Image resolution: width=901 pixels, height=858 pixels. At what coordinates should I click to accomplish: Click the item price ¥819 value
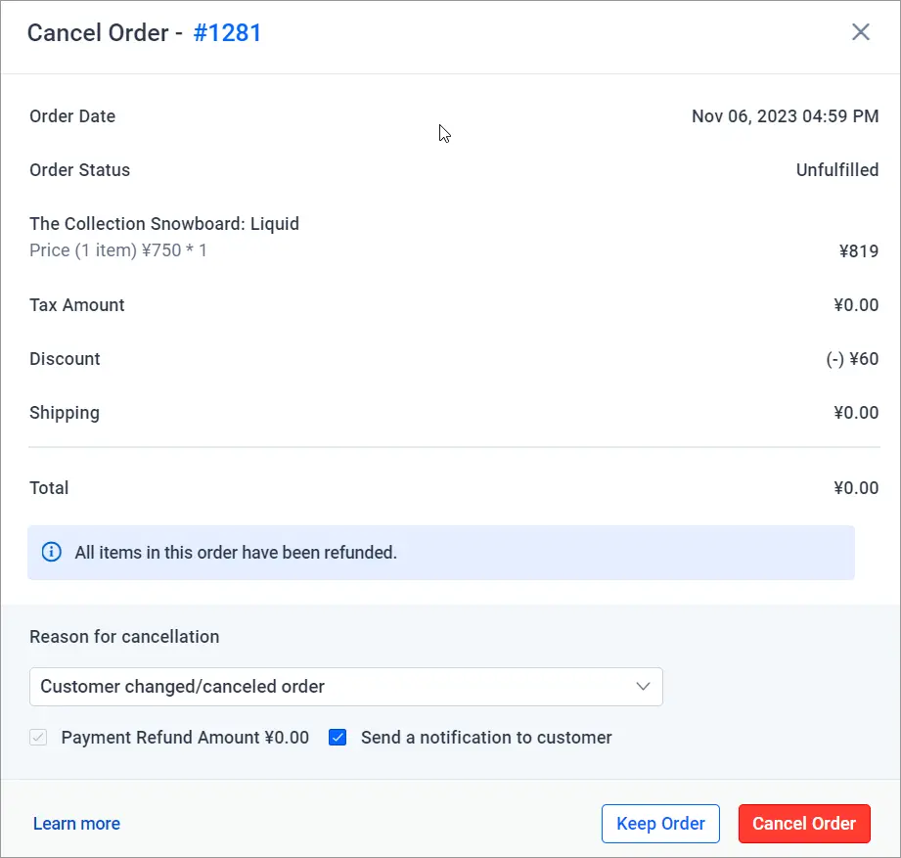(x=858, y=250)
